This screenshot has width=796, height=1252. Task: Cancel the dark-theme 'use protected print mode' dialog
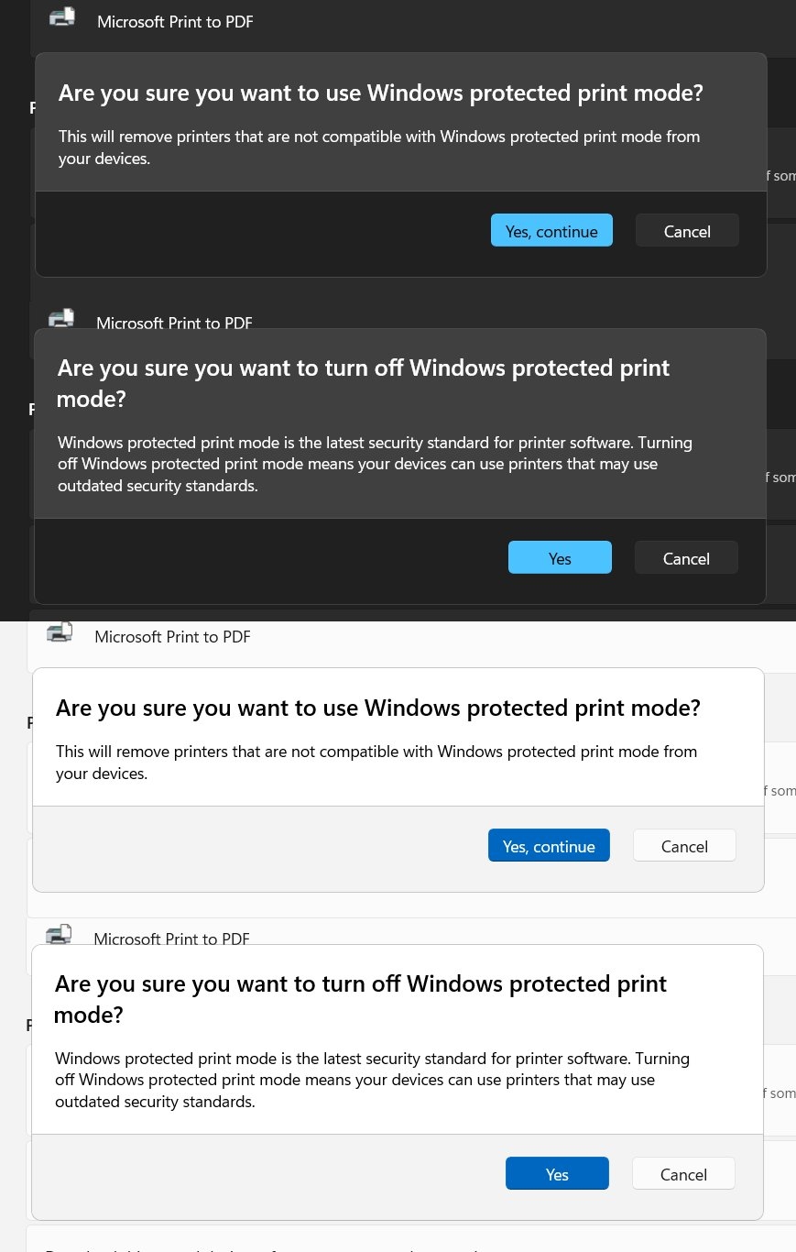click(687, 231)
